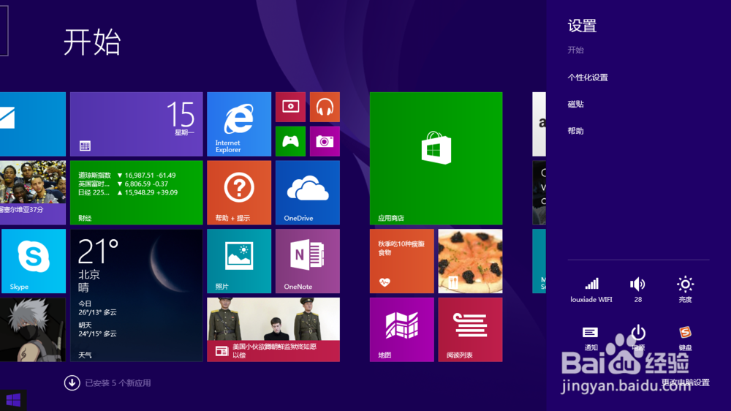731x411 pixels.
Task: Click the 开始 heading title
Action: 92,42
